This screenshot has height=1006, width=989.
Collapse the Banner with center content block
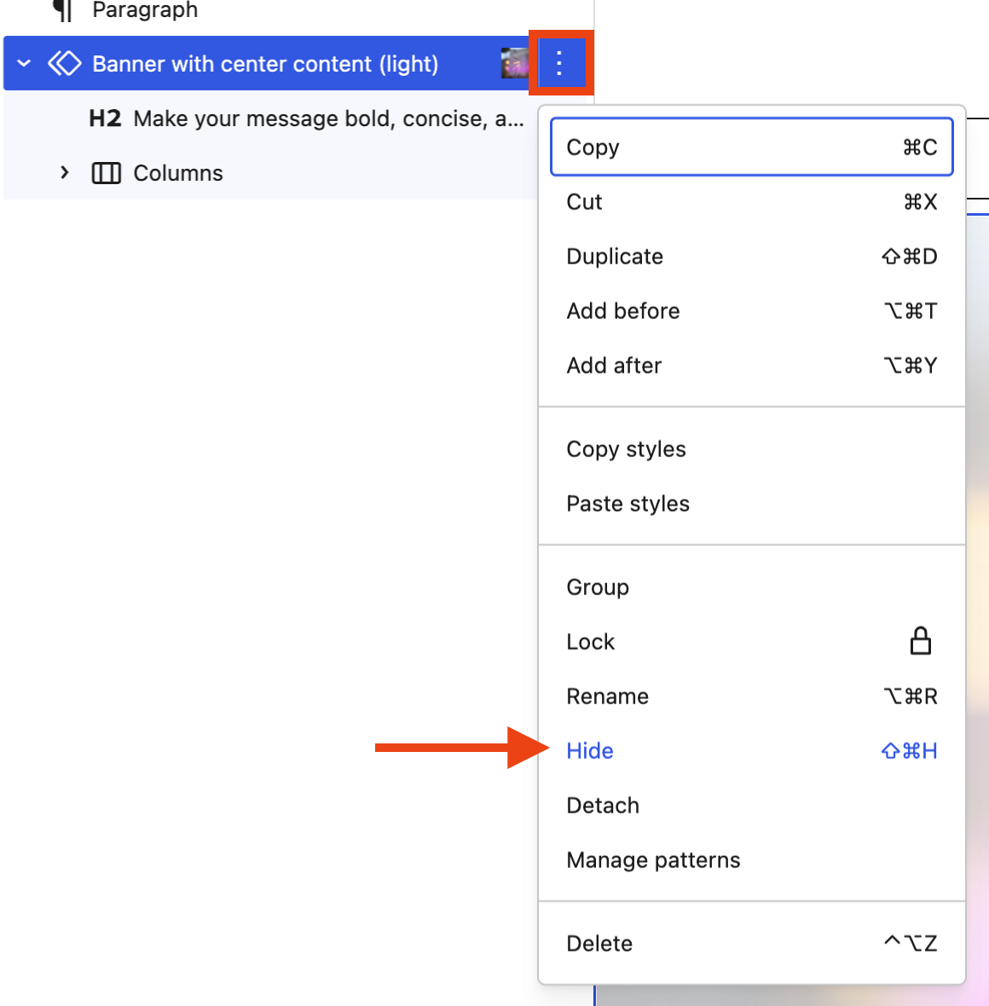coord(25,64)
